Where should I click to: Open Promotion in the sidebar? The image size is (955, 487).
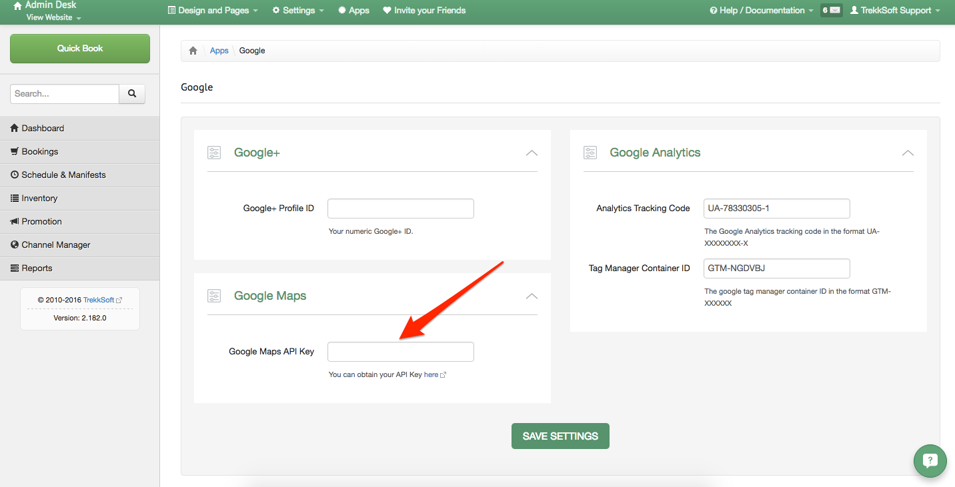(79, 222)
